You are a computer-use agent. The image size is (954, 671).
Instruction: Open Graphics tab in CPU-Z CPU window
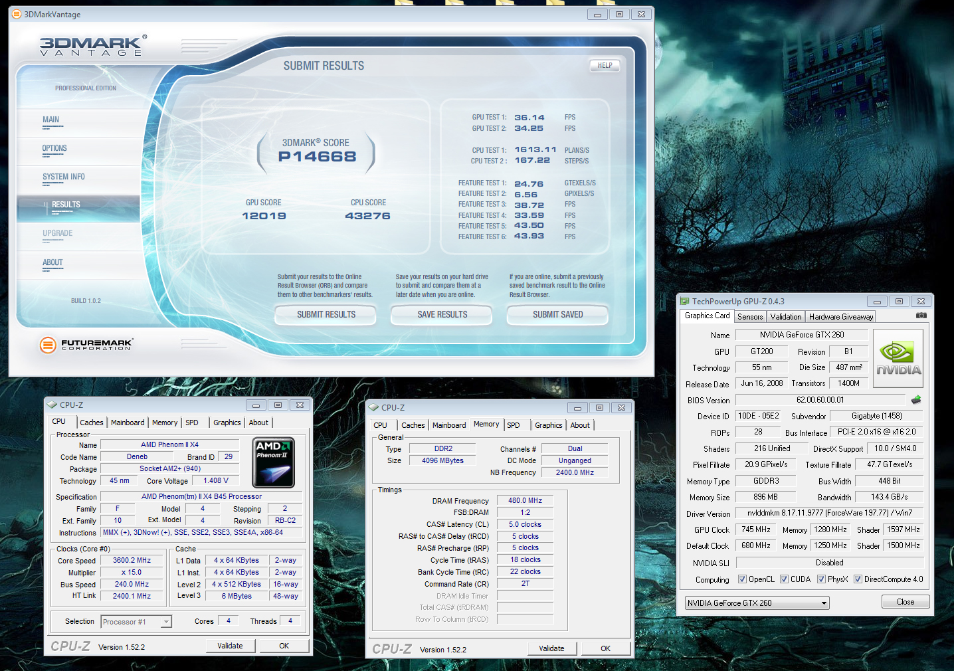227,423
